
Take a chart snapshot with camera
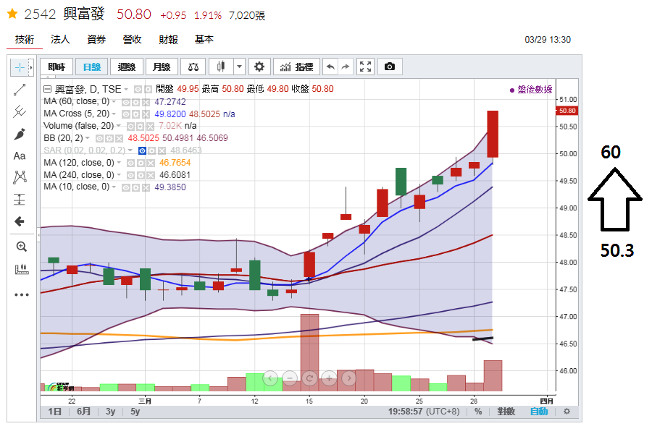coord(390,67)
